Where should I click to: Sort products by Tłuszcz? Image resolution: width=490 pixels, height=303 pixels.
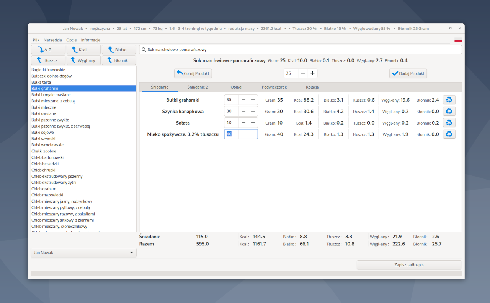(x=48, y=60)
